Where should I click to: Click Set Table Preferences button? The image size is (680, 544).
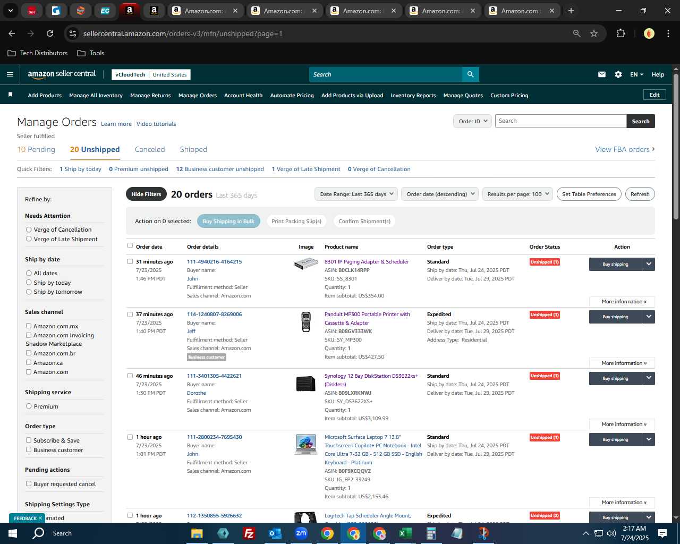tap(589, 194)
